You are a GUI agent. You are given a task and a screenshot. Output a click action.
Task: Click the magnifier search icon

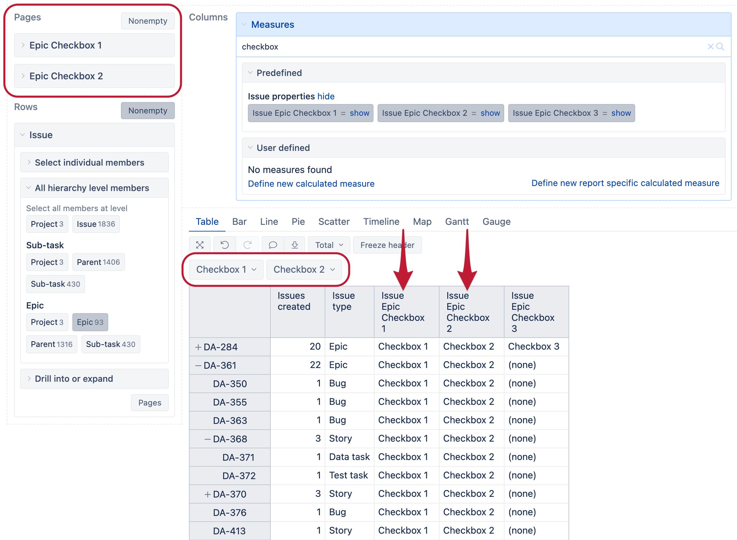[720, 47]
